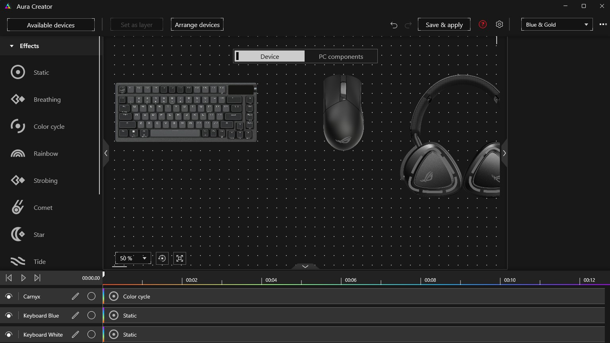
Task: Collapse the canvas with bottom chevron
Action: coord(305,266)
